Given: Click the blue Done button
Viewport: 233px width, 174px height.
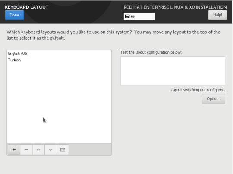Looking at the screenshot, I should click(x=14, y=15).
